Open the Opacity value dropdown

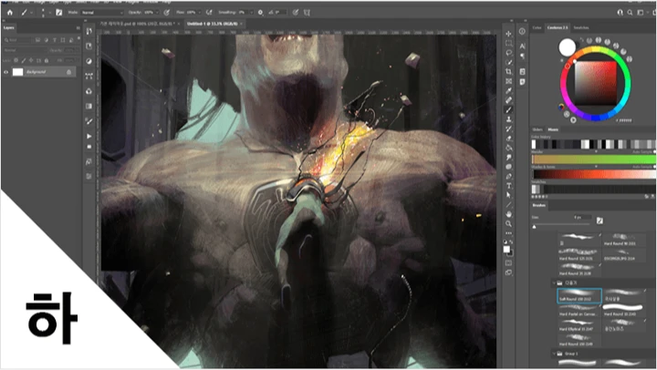pyautogui.click(x=158, y=13)
